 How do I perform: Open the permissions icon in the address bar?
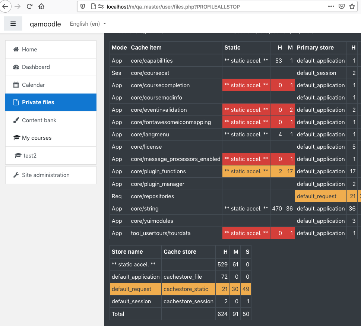[x=101, y=6]
